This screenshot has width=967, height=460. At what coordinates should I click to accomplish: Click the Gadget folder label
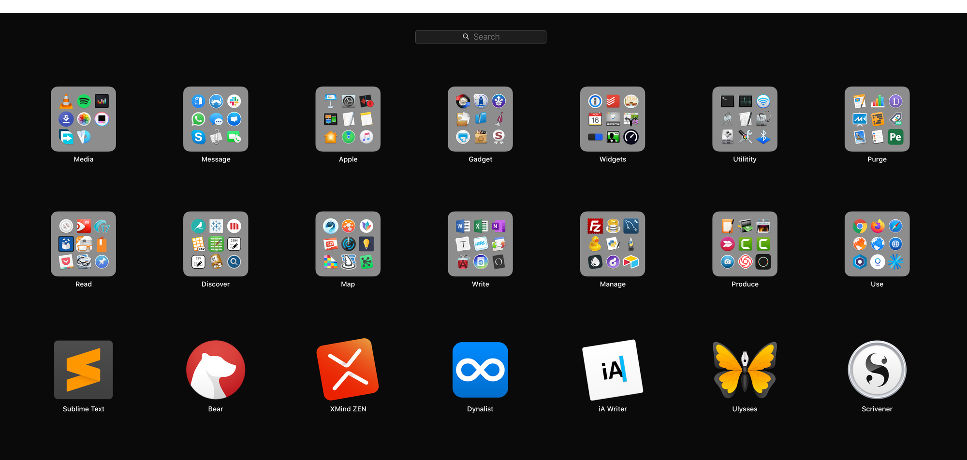[x=480, y=159]
